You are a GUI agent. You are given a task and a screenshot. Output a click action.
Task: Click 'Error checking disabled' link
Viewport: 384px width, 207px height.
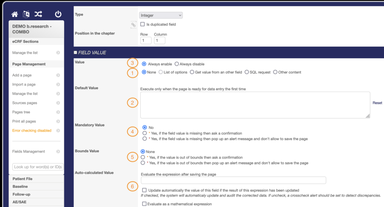pyautogui.click(x=32, y=130)
